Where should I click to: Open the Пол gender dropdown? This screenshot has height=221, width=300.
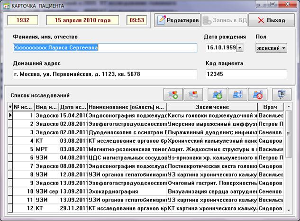[271, 48]
